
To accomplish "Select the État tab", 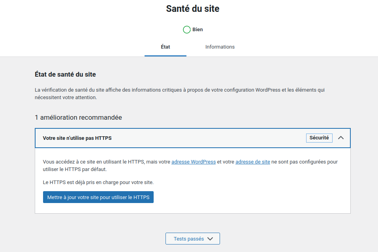I will (165, 47).
